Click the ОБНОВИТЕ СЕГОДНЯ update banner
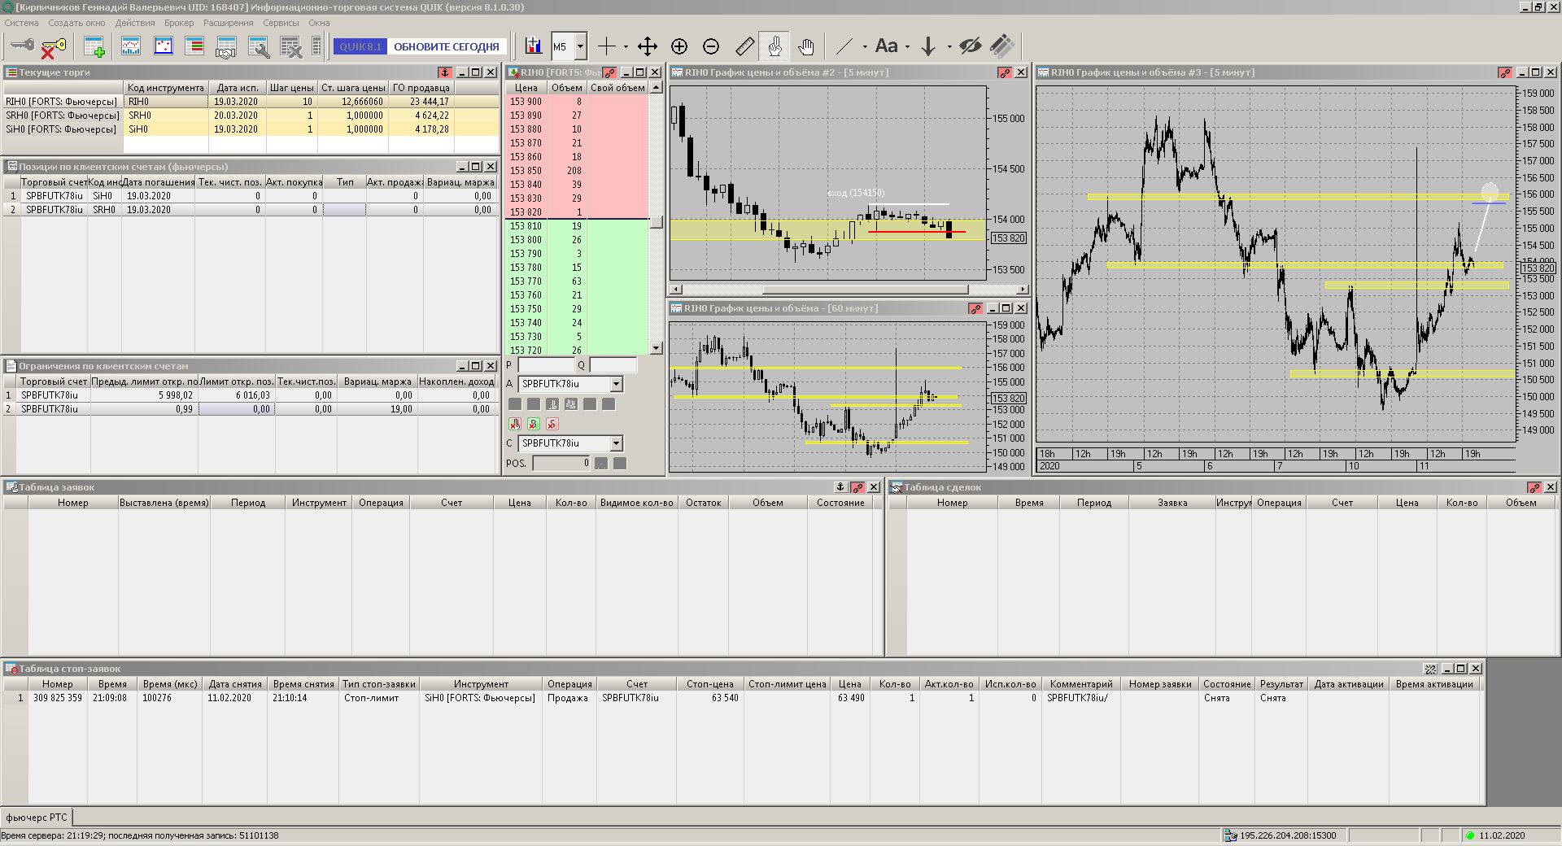Screen dimensions: 1562x846 [x=446, y=47]
